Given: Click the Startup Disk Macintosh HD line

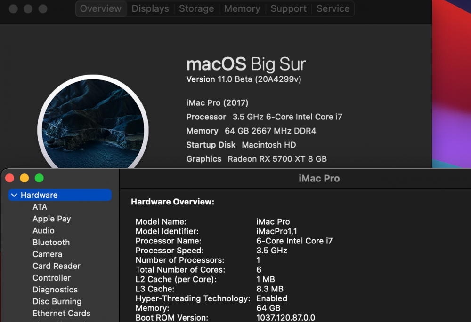Looking at the screenshot, I should [x=241, y=145].
